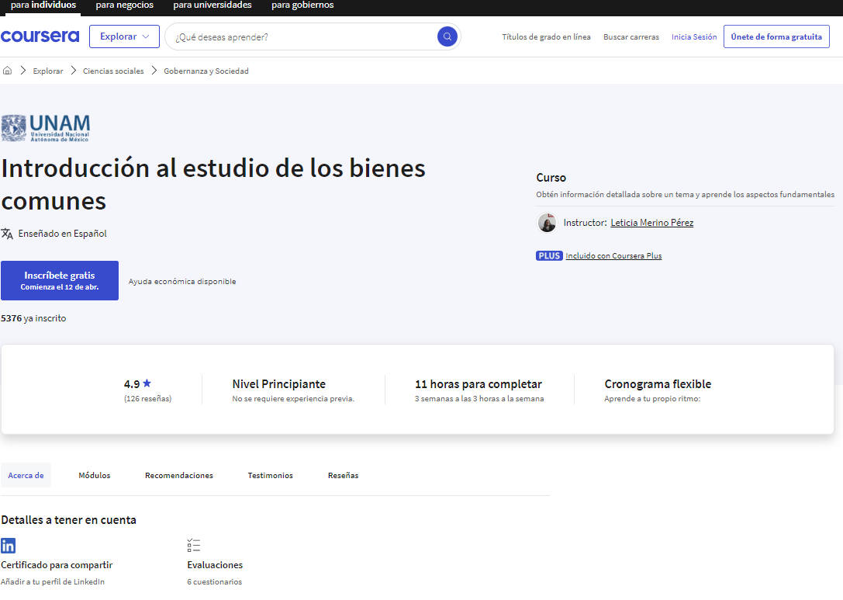Viewport: 843px width, 600px height.
Task: Go to home breadcrumb icon
Action: coord(8,71)
